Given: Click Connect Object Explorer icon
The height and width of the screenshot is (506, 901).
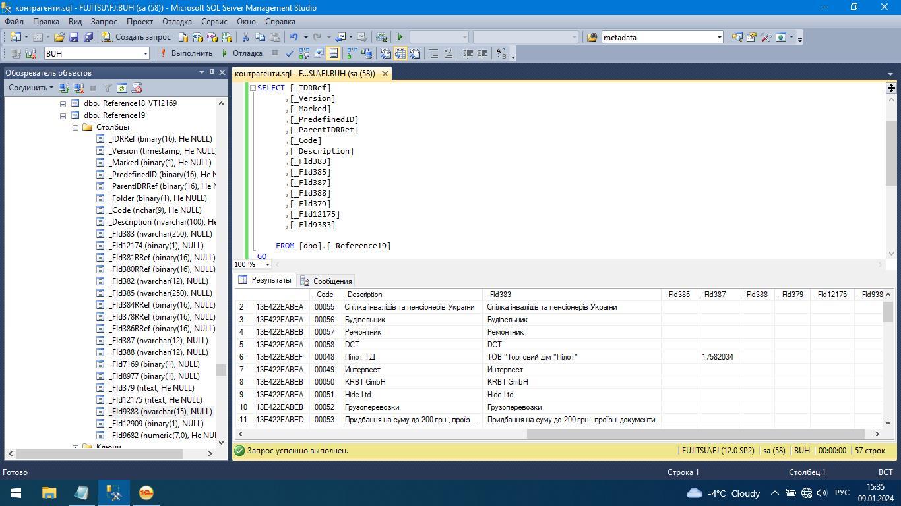Looking at the screenshot, I should pyautogui.click(x=64, y=88).
